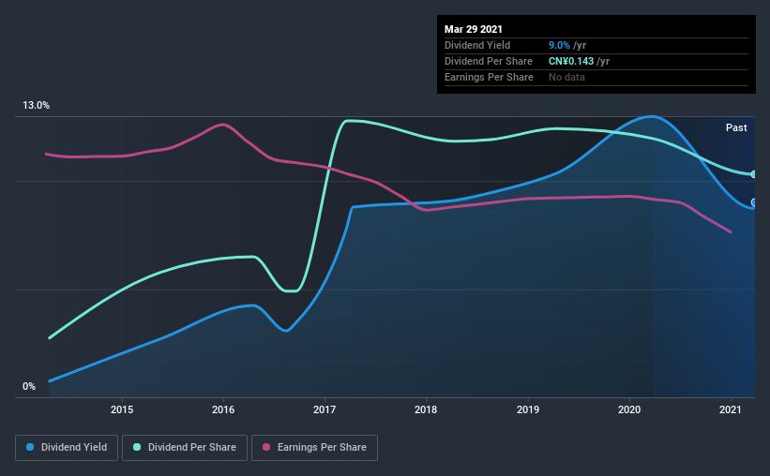Click the Mar 29 2021 tooltip date heading
Screen dimensions: 770x476
click(474, 29)
